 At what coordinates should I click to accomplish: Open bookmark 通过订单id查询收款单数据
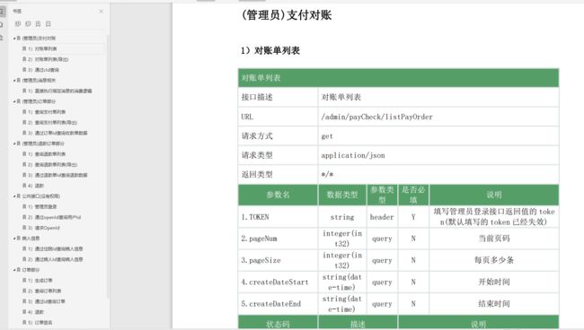click(55, 133)
